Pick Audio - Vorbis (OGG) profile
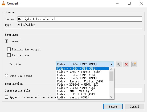This screenshot has height=112, width=147. tap(83, 97)
